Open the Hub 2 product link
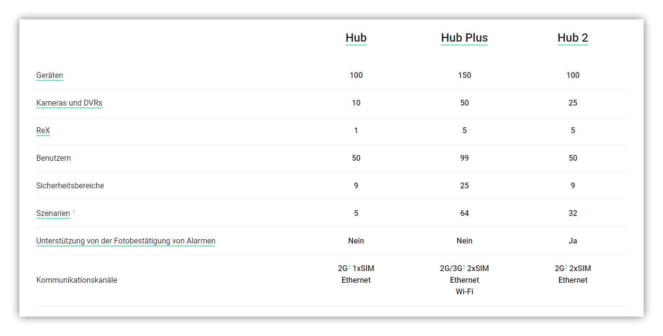This screenshot has width=663, height=336. [573, 38]
